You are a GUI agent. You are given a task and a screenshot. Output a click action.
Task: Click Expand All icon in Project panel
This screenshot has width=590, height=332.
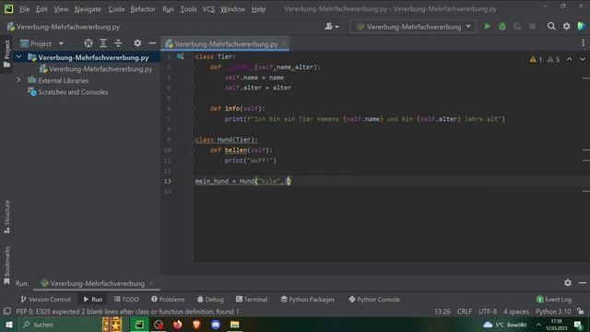tap(103, 43)
